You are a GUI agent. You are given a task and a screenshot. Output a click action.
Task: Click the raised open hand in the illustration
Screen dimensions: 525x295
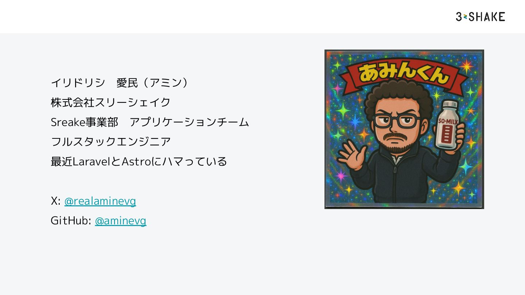(x=351, y=156)
